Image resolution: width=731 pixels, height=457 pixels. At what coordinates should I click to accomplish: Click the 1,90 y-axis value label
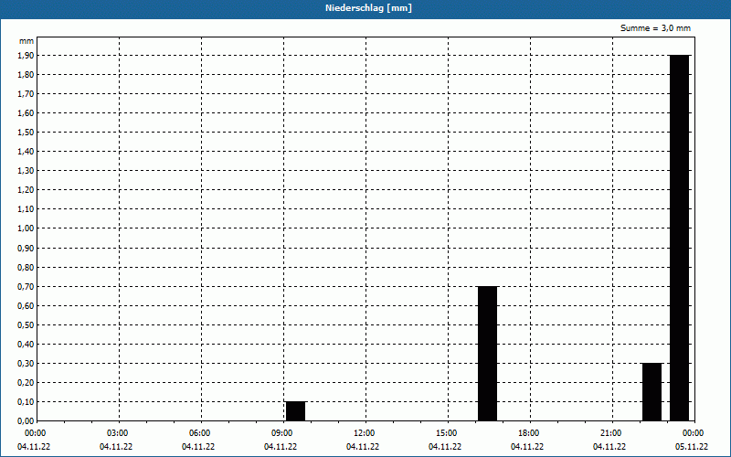point(26,56)
